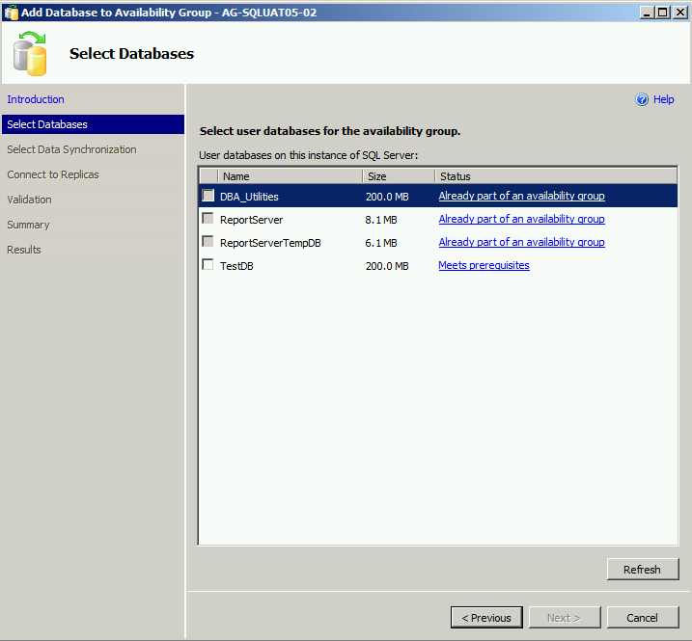The height and width of the screenshot is (641, 692).
Task: Tick the ReportServerTempDB checkbox
Action: 208,242
